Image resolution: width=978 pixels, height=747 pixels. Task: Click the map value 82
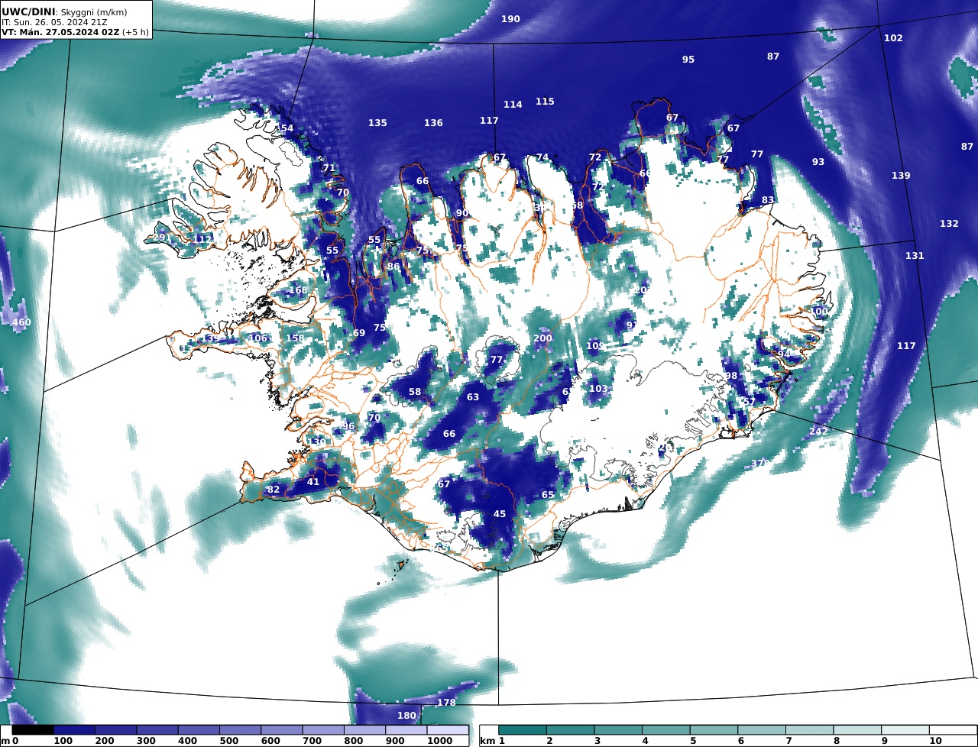[x=274, y=490]
